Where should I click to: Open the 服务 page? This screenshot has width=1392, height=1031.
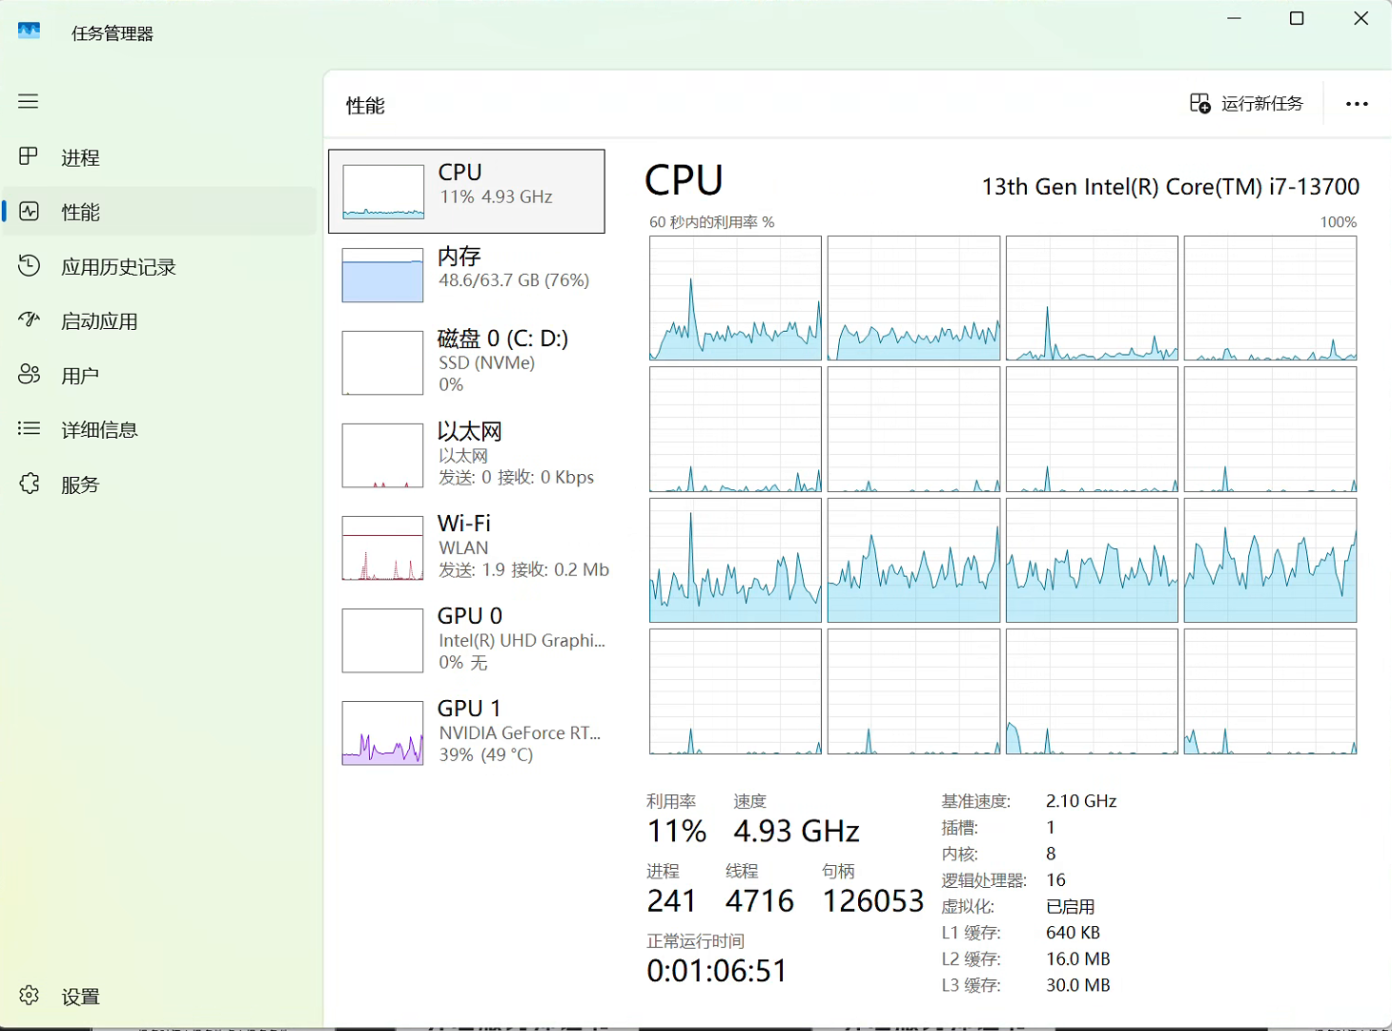click(160, 485)
